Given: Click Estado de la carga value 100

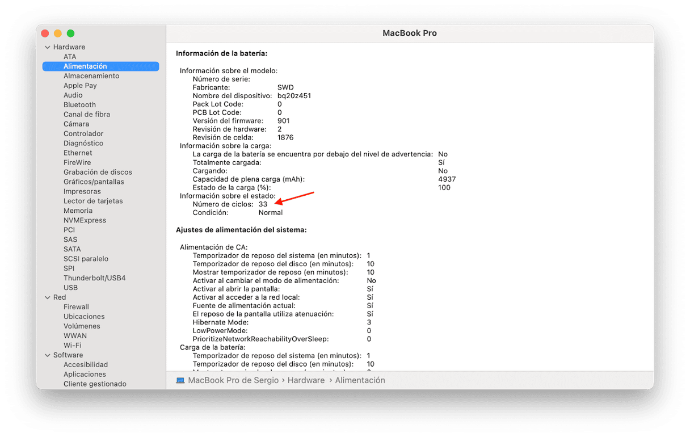Looking at the screenshot, I should point(444,188).
